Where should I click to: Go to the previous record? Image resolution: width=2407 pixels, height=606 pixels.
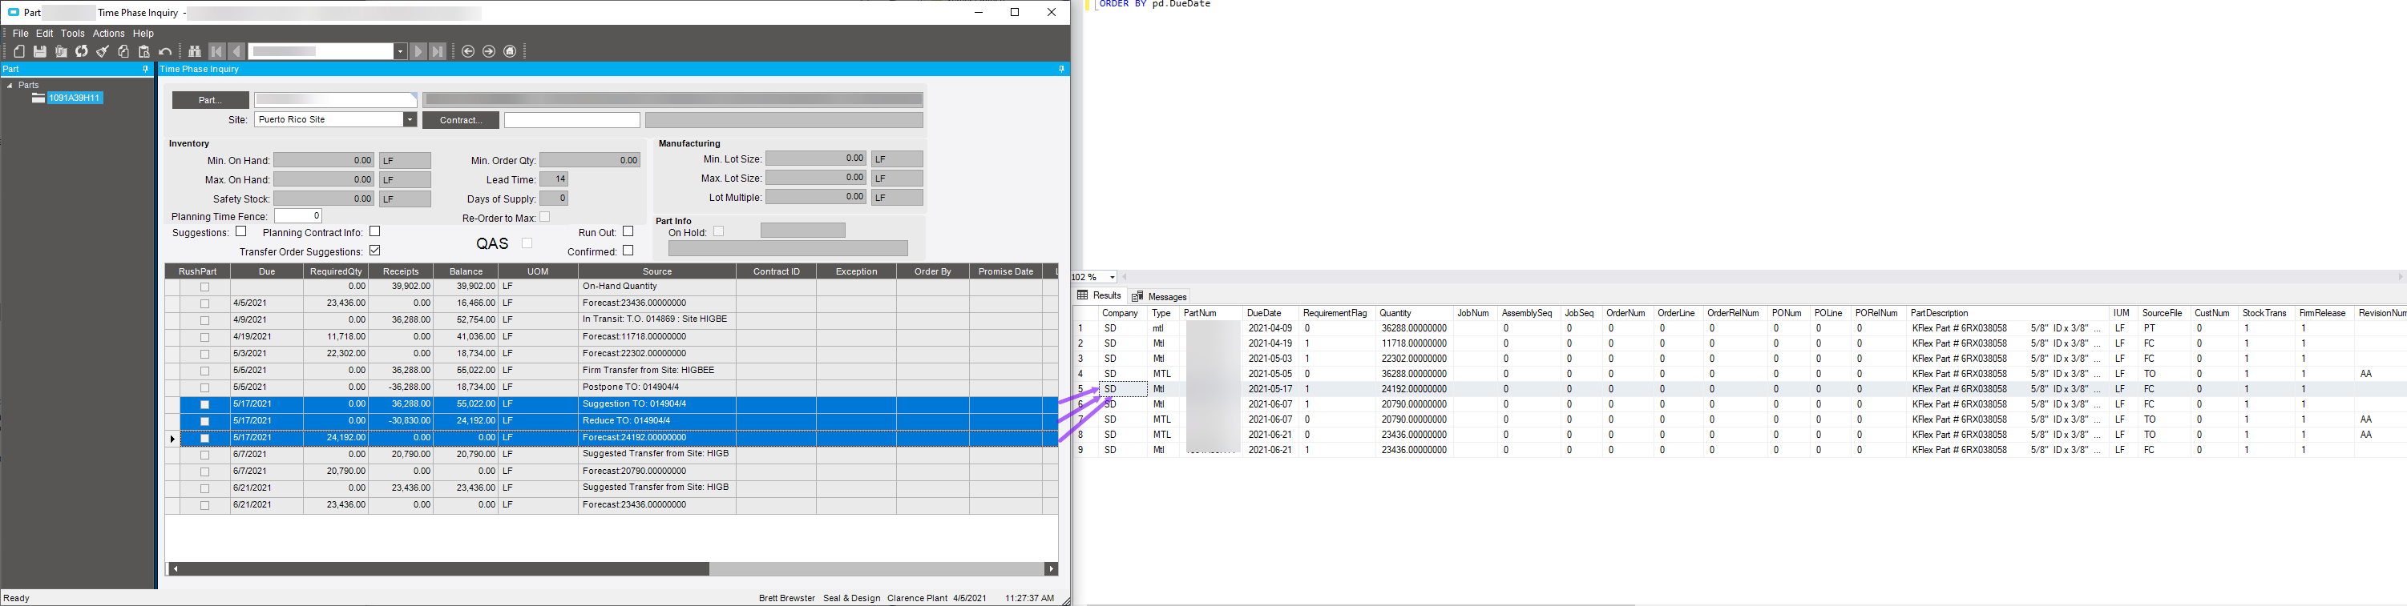coord(236,51)
